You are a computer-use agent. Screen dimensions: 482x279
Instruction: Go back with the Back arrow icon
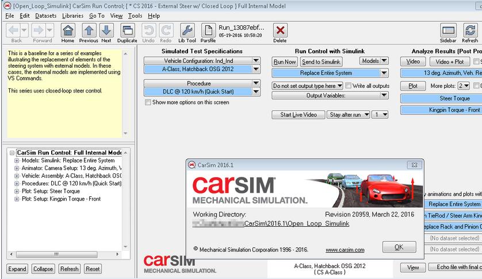13,30
